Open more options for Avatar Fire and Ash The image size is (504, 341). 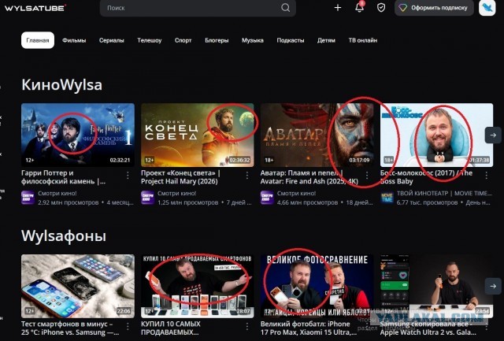367,175
